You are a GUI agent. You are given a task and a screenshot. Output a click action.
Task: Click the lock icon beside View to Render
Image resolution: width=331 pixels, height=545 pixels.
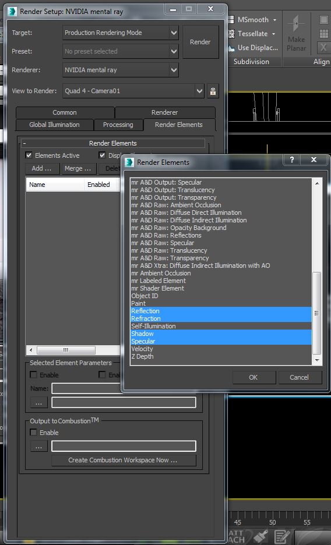tap(213, 91)
